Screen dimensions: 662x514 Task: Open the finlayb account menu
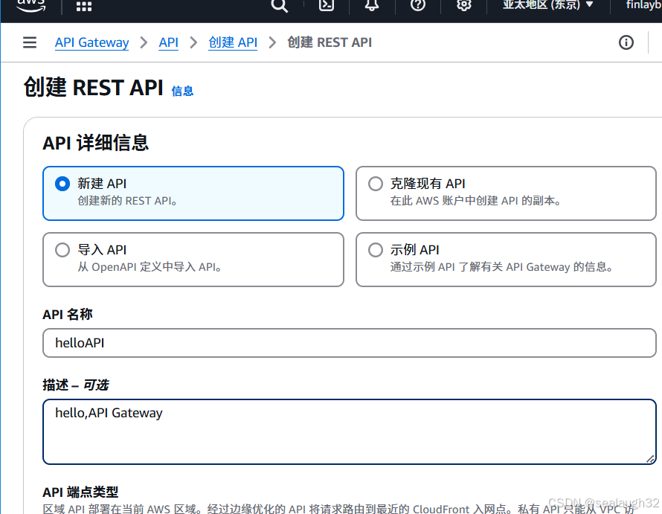pyautogui.click(x=643, y=5)
